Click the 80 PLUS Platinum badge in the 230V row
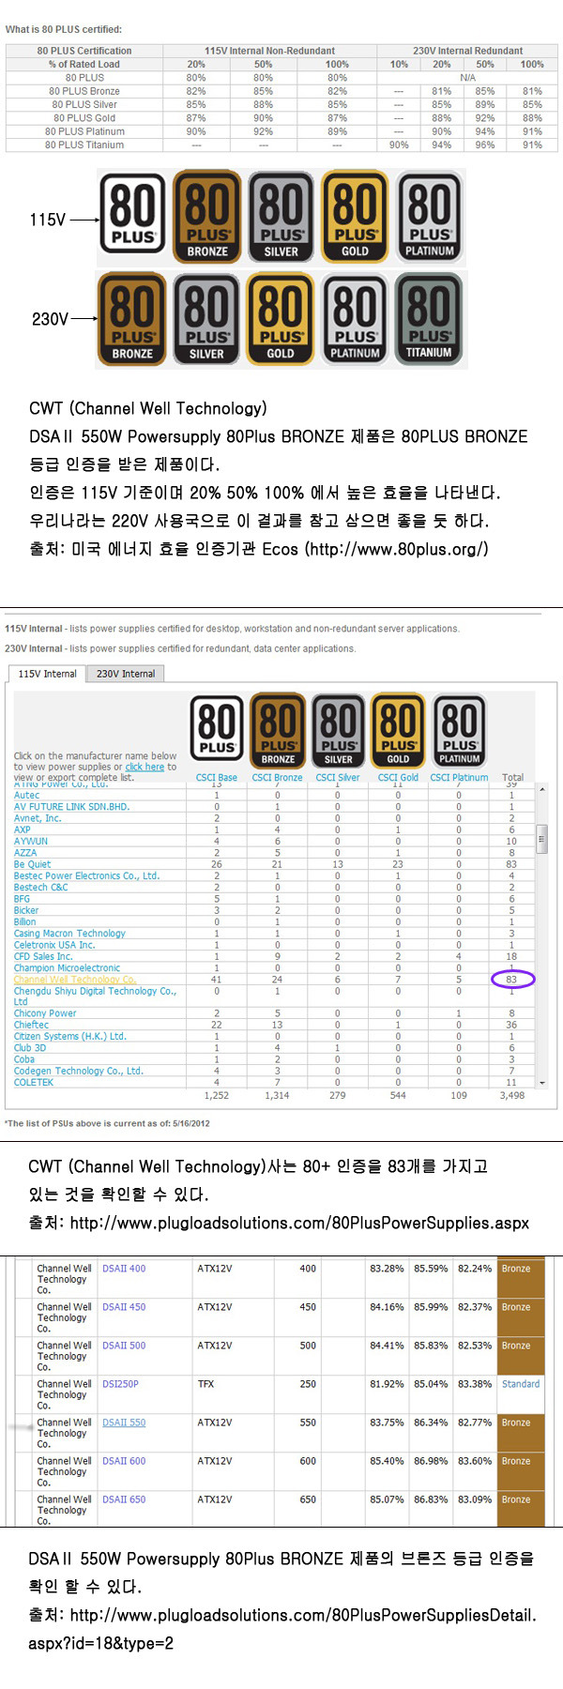Viewport: 563px width, 1689px height. point(355,318)
